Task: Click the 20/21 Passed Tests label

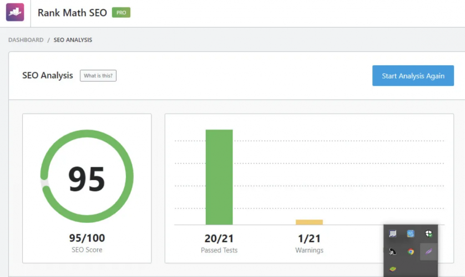Action: 219,238
